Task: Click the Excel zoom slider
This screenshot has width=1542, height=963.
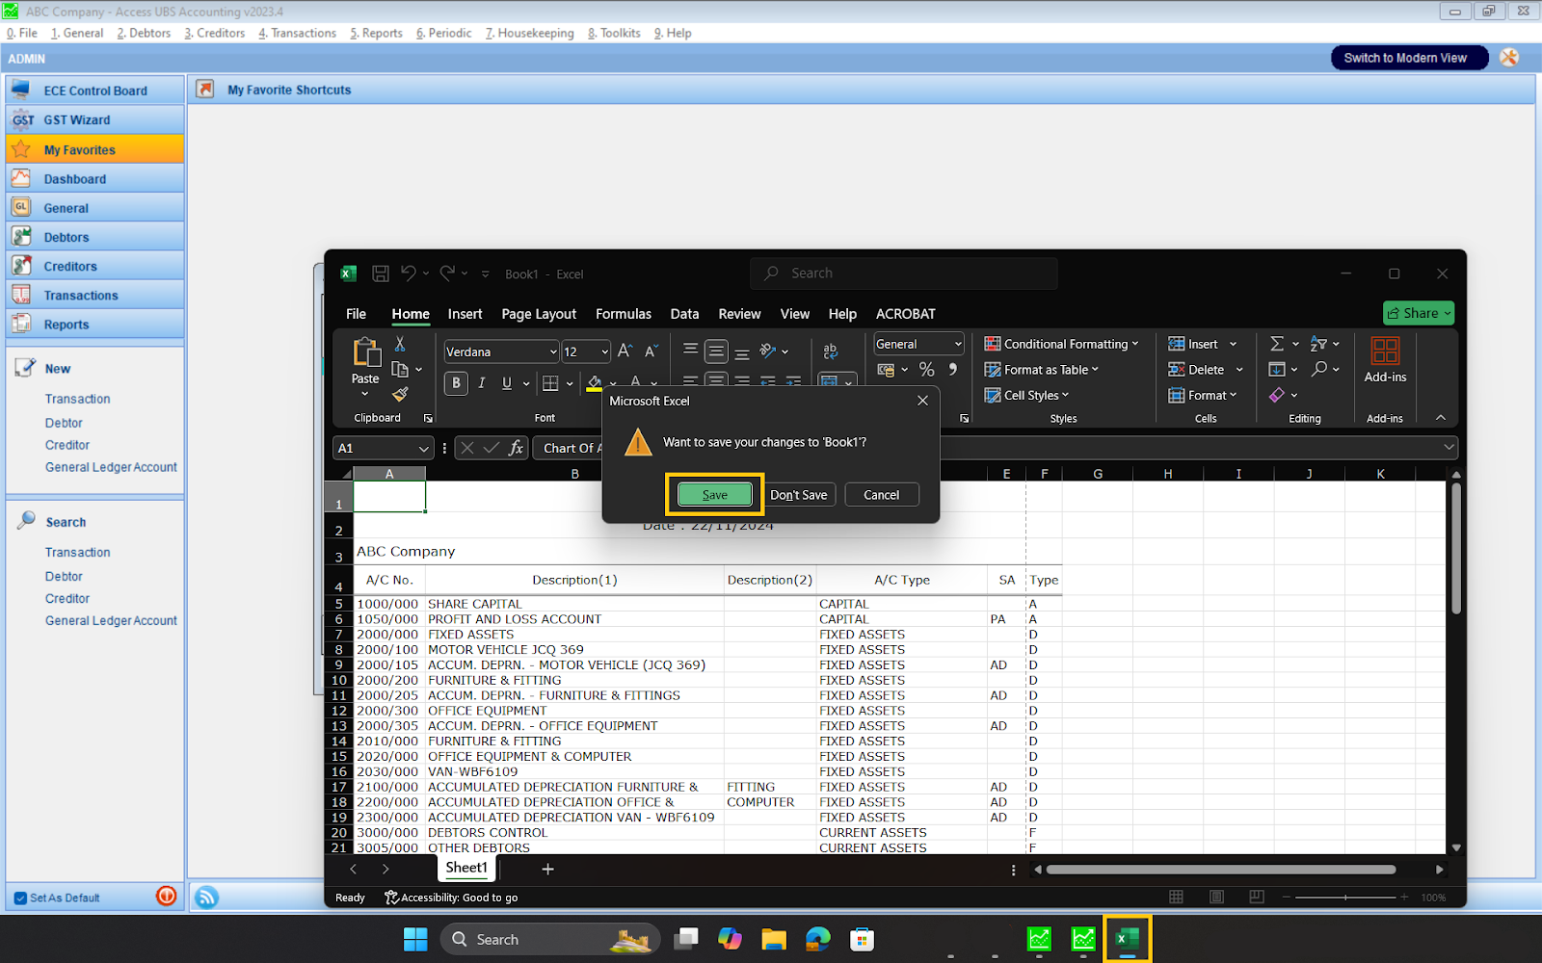Action: [x=1345, y=897]
